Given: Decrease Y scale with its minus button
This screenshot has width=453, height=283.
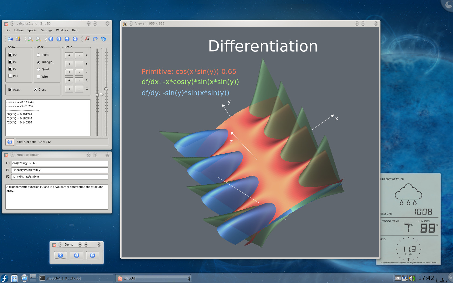Looking at the screenshot, I should tap(79, 64).
